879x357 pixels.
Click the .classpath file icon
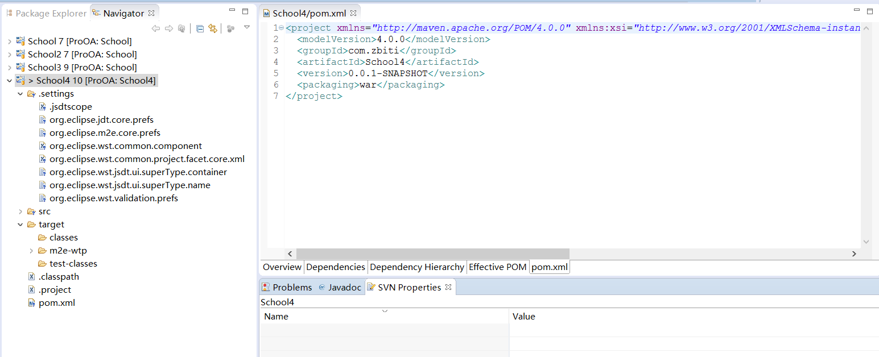pyautogui.click(x=32, y=277)
